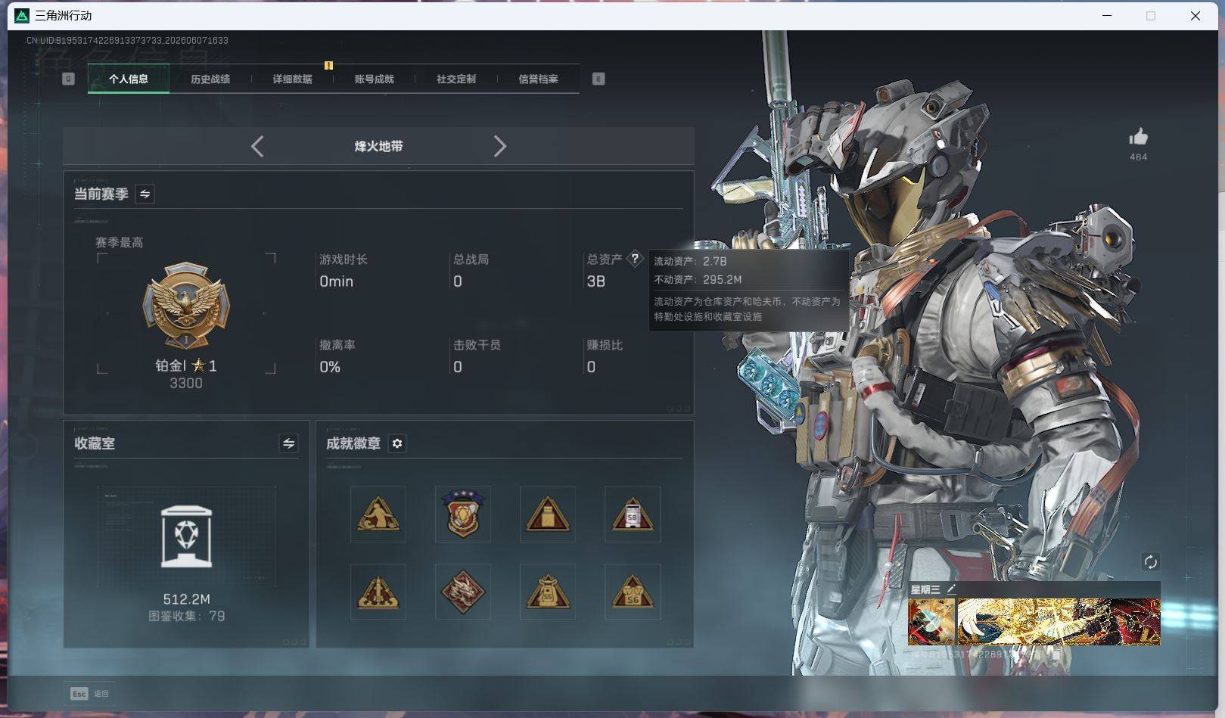The image size is (1225, 718).
Task: Click the 铂金I rank badge emblem
Action: point(186,306)
